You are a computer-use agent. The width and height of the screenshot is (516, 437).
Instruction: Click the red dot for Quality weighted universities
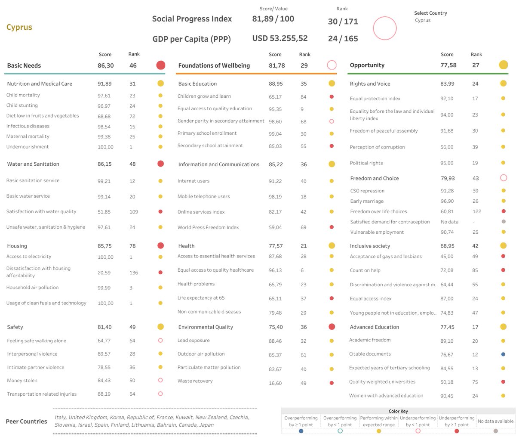coord(503,381)
